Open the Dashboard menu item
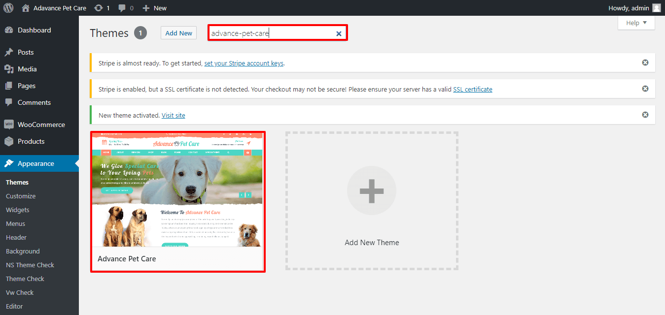This screenshot has height=315, width=665. [x=34, y=30]
